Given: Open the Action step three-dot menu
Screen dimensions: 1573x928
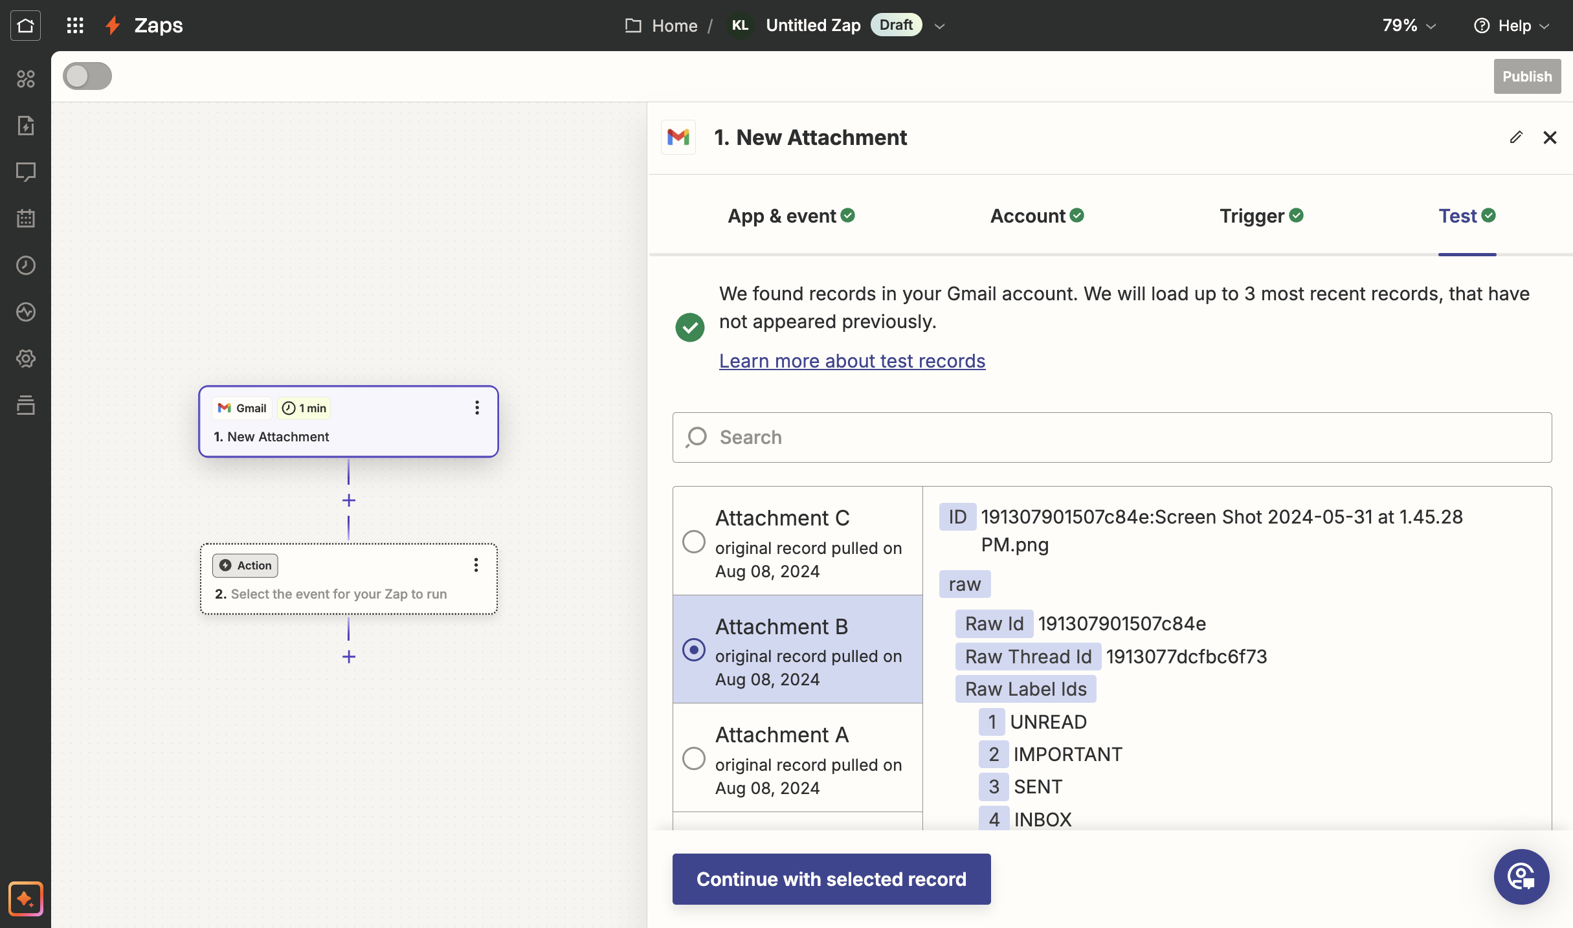Looking at the screenshot, I should (476, 565).
